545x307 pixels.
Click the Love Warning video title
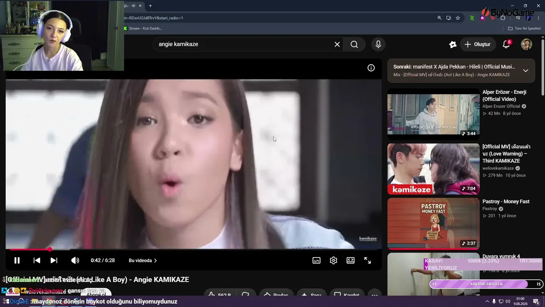[x=506, y=153]
